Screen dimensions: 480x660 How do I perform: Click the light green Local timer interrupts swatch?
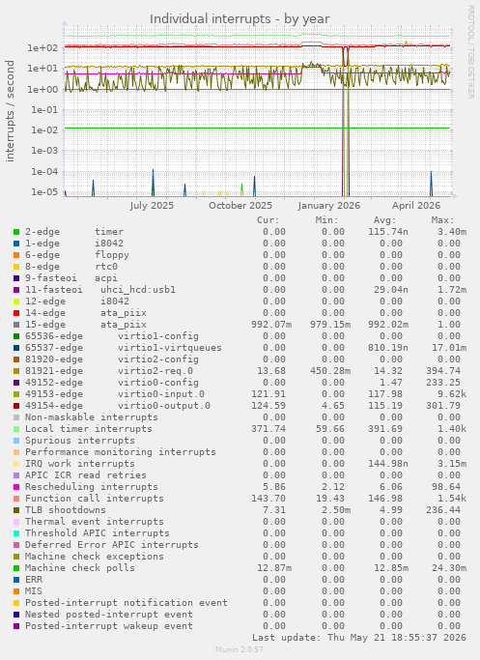tap(16, 429)
